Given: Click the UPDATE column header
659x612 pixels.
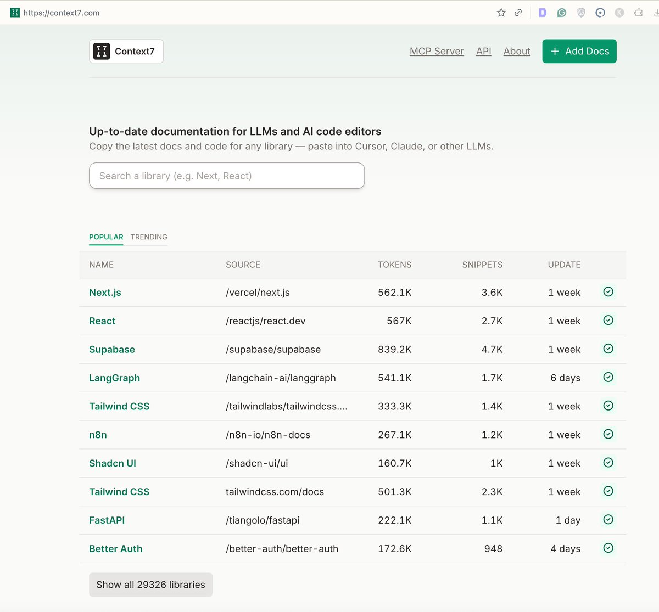Looking at the screenshot, I should click(564, 265).
